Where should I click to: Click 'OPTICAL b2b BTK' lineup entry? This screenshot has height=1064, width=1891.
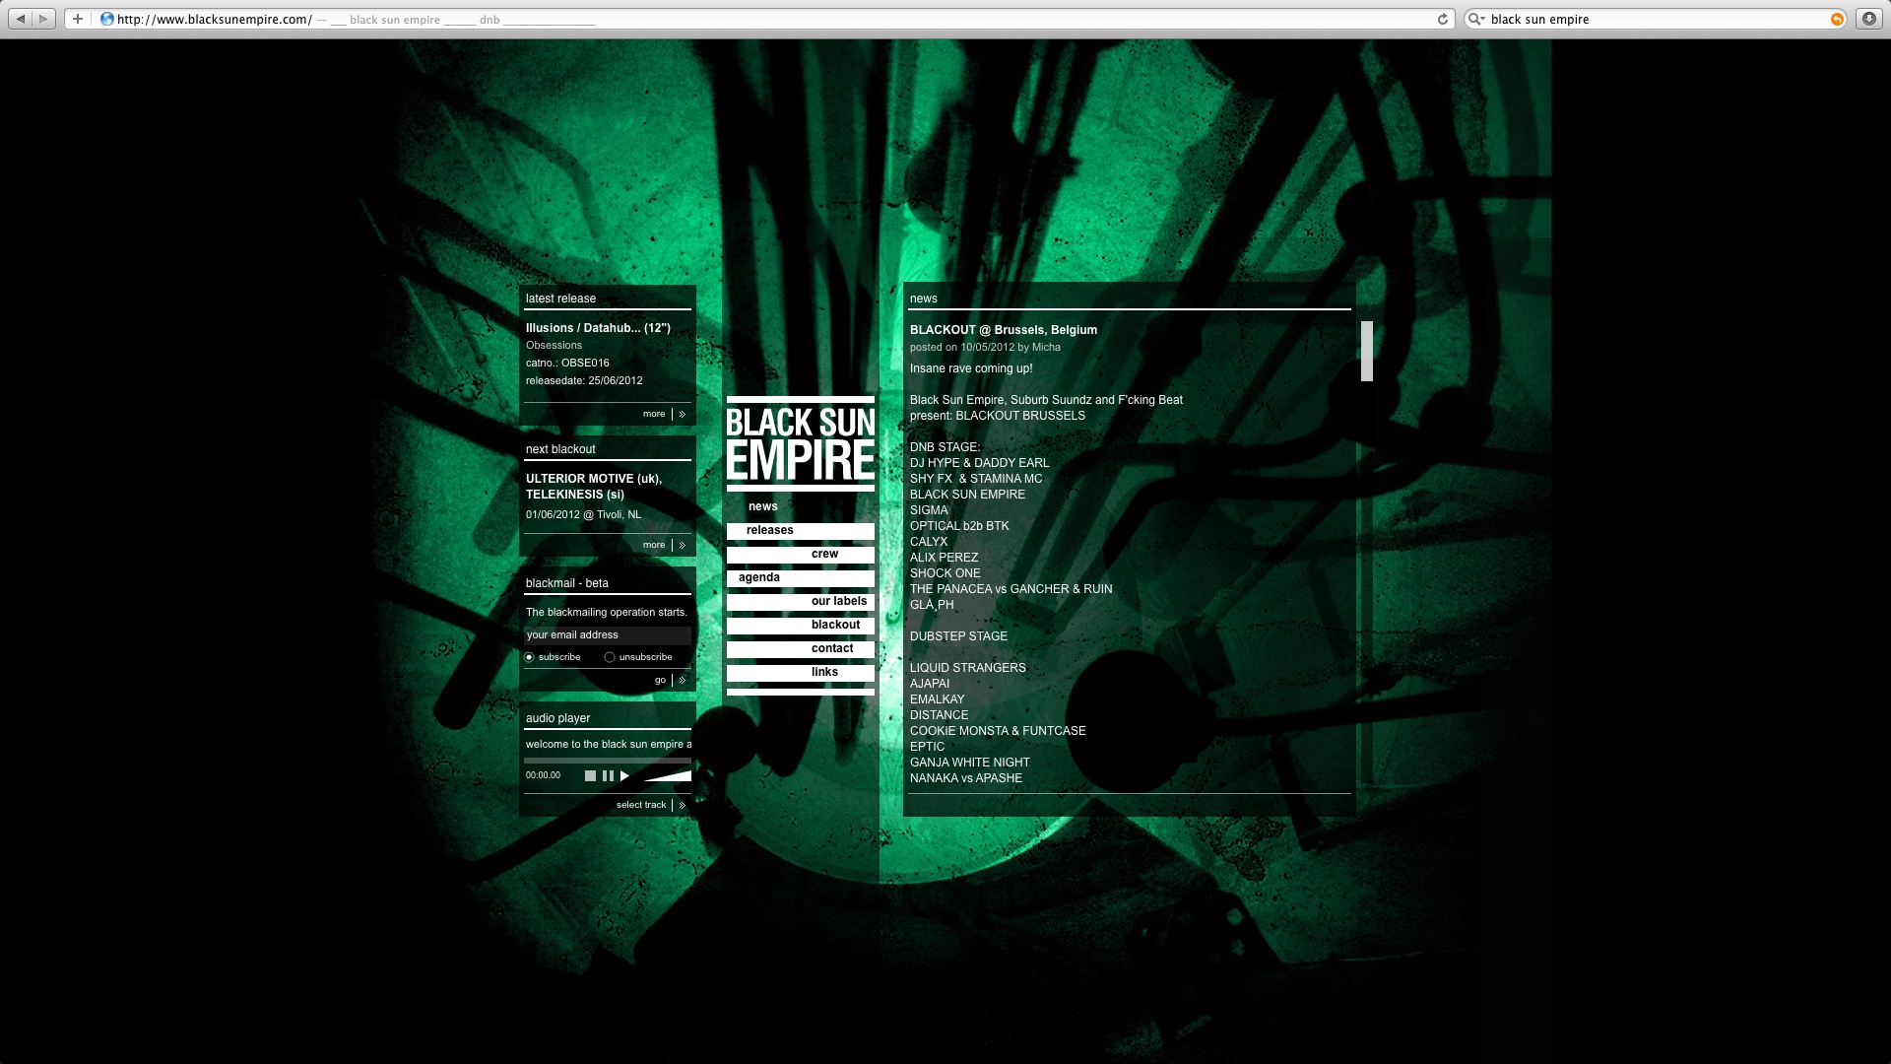pos(959,526)
